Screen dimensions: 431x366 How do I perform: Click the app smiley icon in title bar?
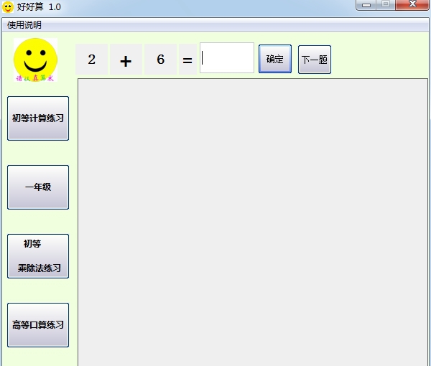point(8,7)
